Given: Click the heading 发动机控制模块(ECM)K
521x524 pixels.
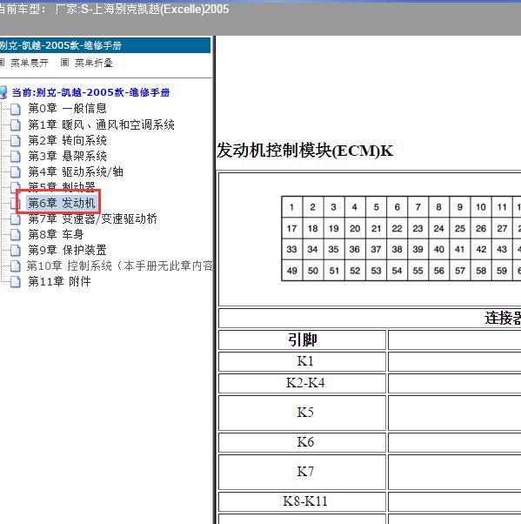Looking at the screenshot, I should (x=304, y=151).
